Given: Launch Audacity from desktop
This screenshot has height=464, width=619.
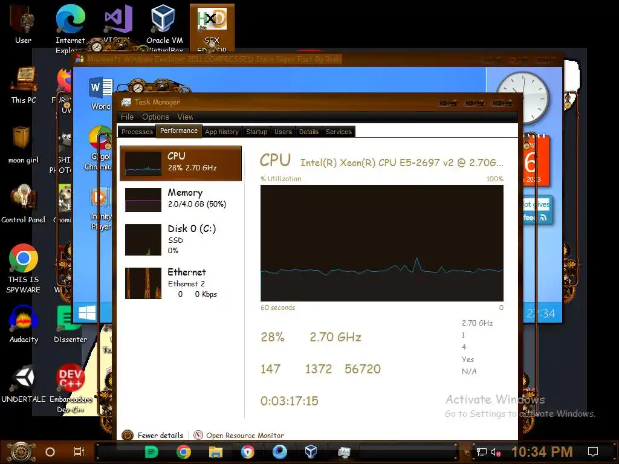Looking at the screenshot, I should tap(24, 324).
